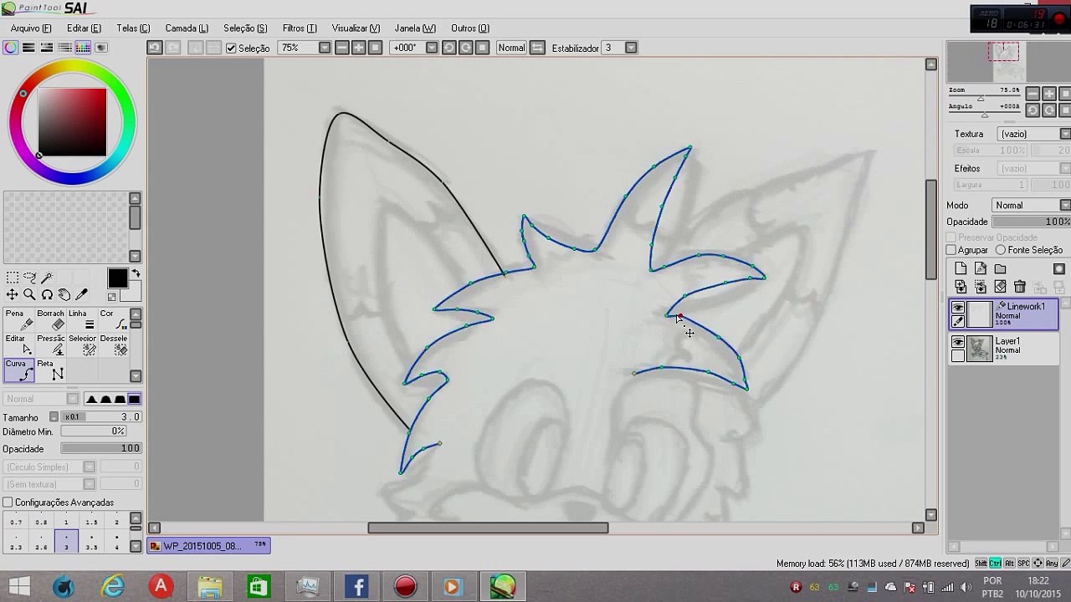Click the black foreground color swatch
The image size is (1071, 602).
coord(117,278)
